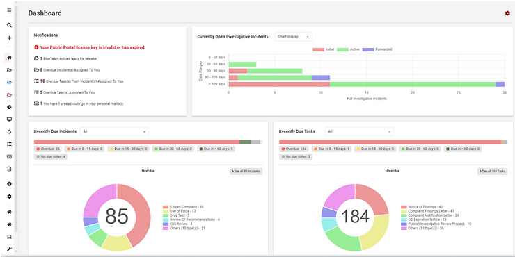
Task: Select the Due in > 60 days: 5 chip
Action: point(216,149)
